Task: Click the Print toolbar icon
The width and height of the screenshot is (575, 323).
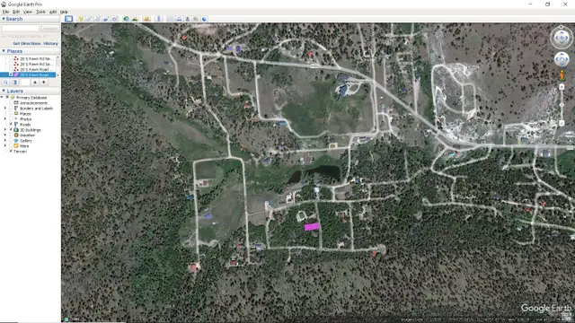Action: click(179, 19)
